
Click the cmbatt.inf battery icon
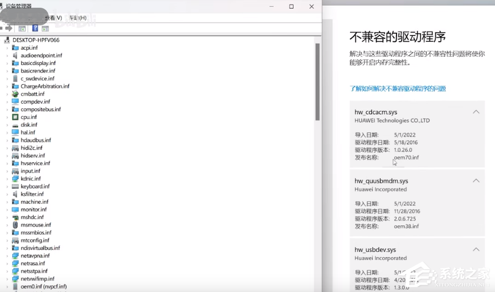click(x=15, y=94)
